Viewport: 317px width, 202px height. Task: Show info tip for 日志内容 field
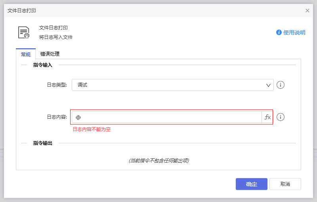point(281,117)
